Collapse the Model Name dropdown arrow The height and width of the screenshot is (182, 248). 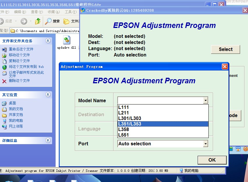click(x=206, y=100)
